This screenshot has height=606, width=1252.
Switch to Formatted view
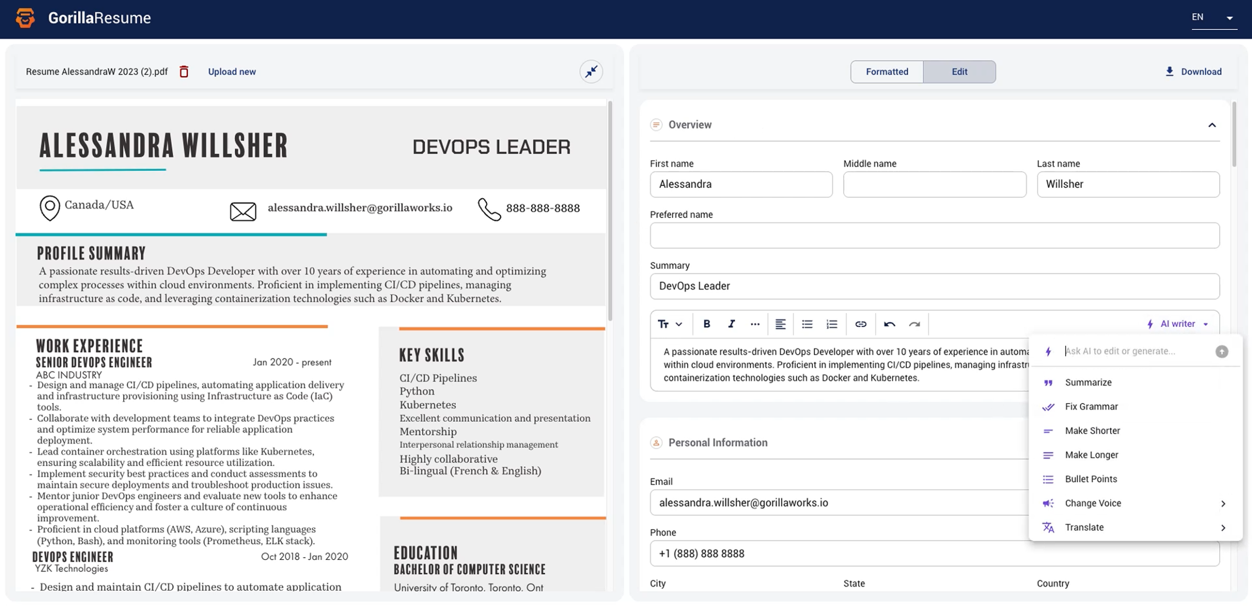point(887,71)
